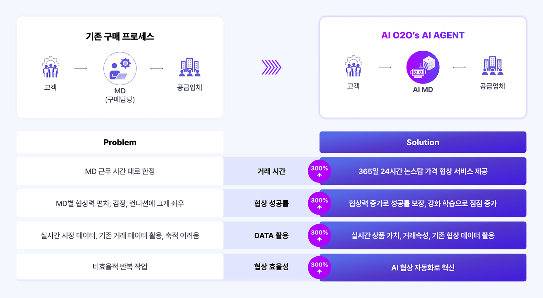Click the 365일 24시간 논스탑 solution row

click(423, 171)
